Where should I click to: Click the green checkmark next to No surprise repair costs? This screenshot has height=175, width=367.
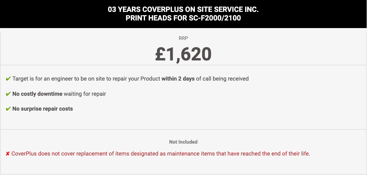pyautogui.click(x=8, y=109)
